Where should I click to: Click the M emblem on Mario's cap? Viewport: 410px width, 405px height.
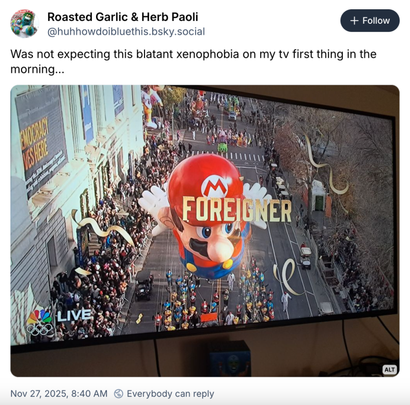coord(215,186)
